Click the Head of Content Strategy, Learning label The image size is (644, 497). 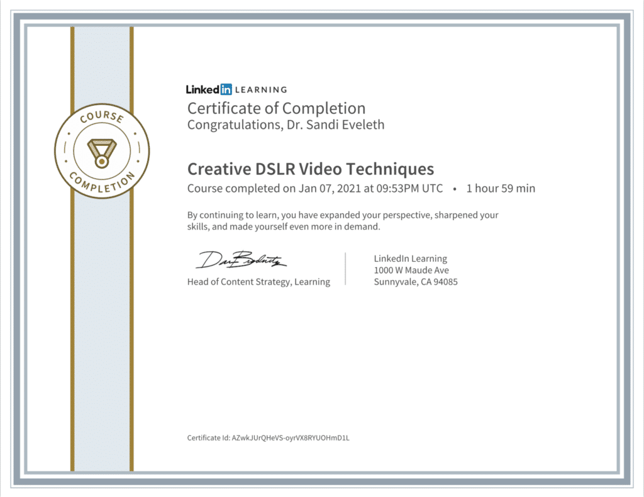tap(258, 281)
